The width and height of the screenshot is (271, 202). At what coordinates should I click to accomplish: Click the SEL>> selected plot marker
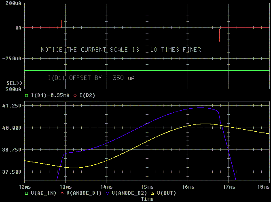click(14, 83)
